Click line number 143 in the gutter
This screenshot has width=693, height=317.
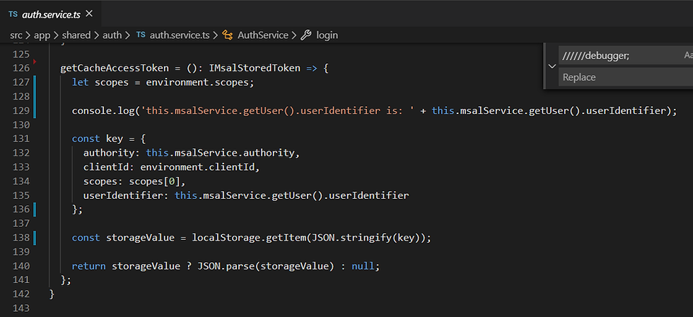coord(21,309)
